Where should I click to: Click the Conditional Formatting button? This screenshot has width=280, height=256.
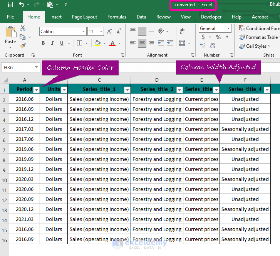coord(259,28)
